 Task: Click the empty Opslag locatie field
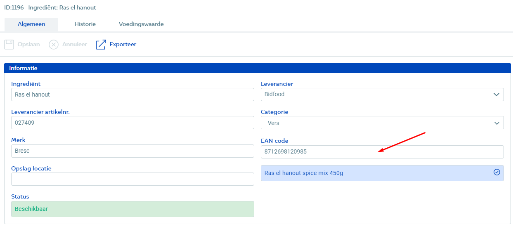(132, 179)
